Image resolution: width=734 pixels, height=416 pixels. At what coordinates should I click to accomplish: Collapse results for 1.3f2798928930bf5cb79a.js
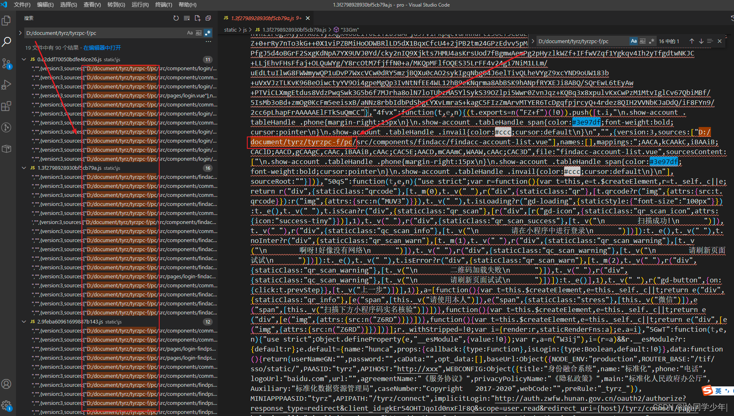click(x=24, y=168)
